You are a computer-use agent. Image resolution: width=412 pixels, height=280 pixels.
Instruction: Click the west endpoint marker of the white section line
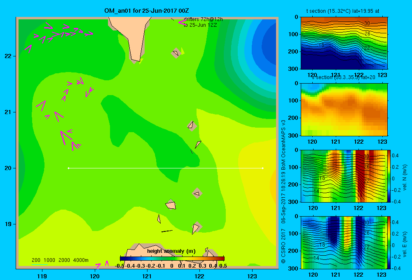(68, 168)
